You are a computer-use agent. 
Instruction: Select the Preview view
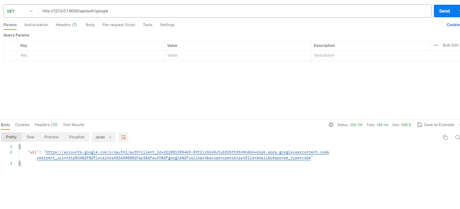coord(52,137)
